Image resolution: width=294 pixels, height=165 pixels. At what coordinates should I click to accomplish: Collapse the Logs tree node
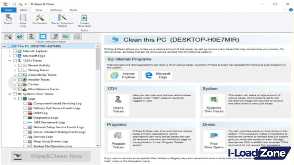[x=15, y=99]
